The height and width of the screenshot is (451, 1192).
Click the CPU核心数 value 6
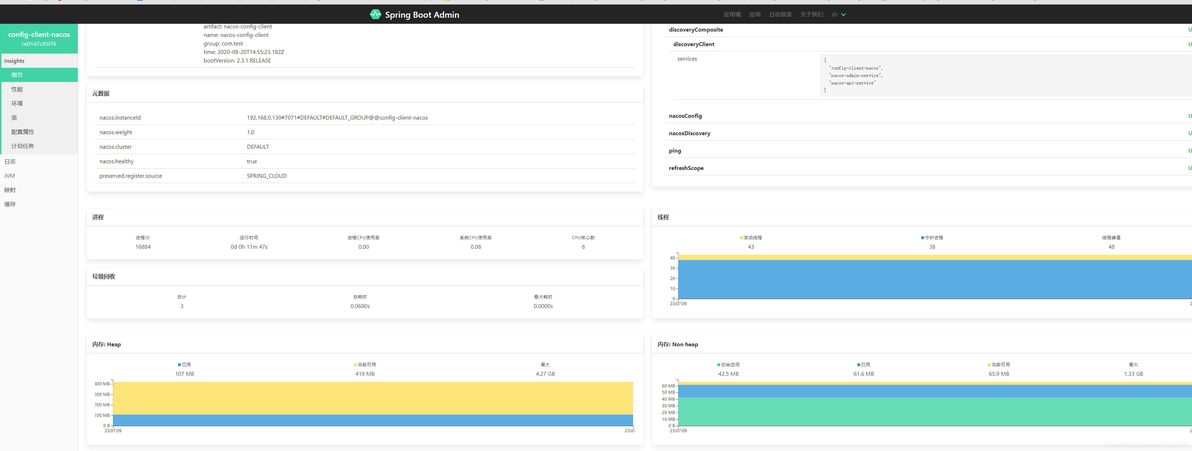click(583, 247)
